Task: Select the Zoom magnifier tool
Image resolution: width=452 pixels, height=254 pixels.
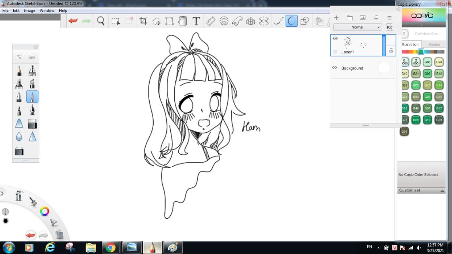Action: click(x=101, y=21)
